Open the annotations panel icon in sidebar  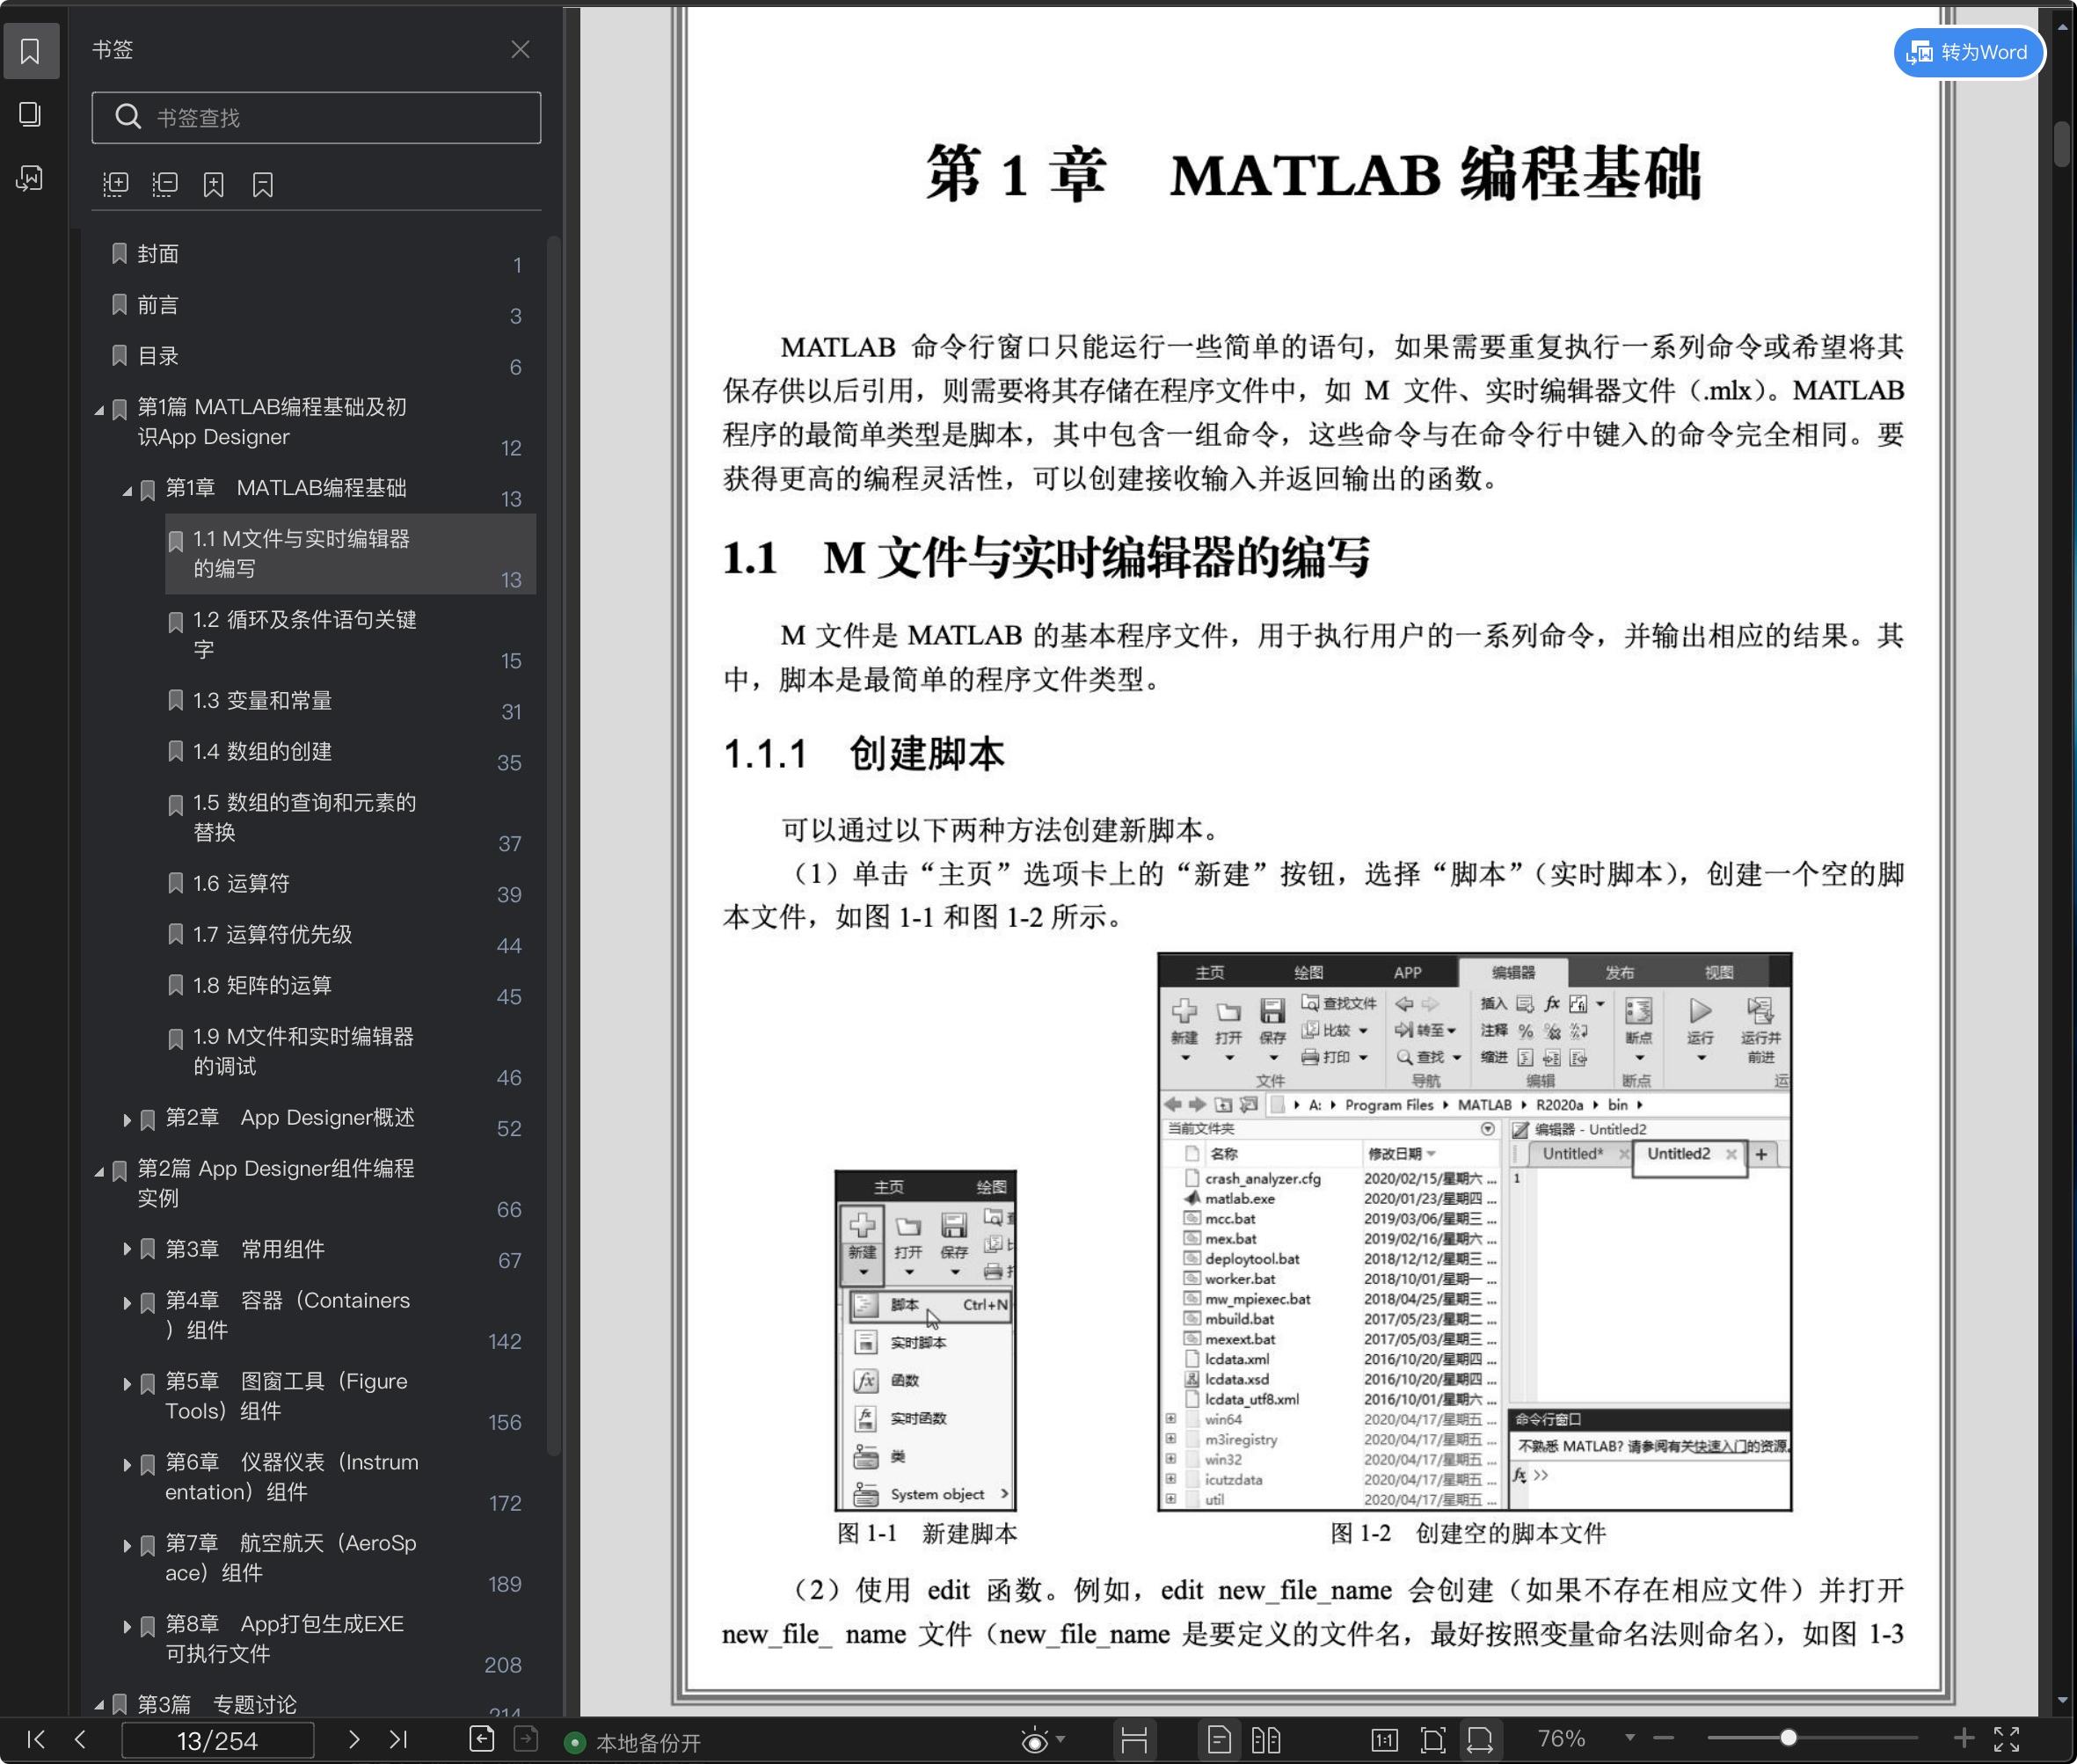point(30,178)
